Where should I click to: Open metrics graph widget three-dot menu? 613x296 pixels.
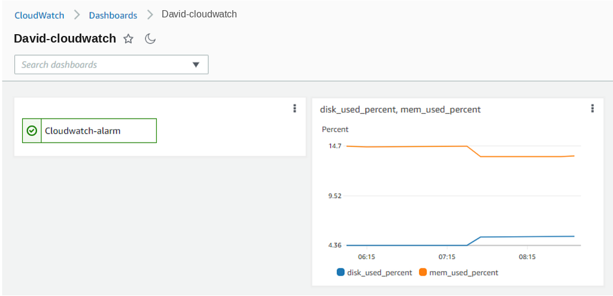click(593, 108)
